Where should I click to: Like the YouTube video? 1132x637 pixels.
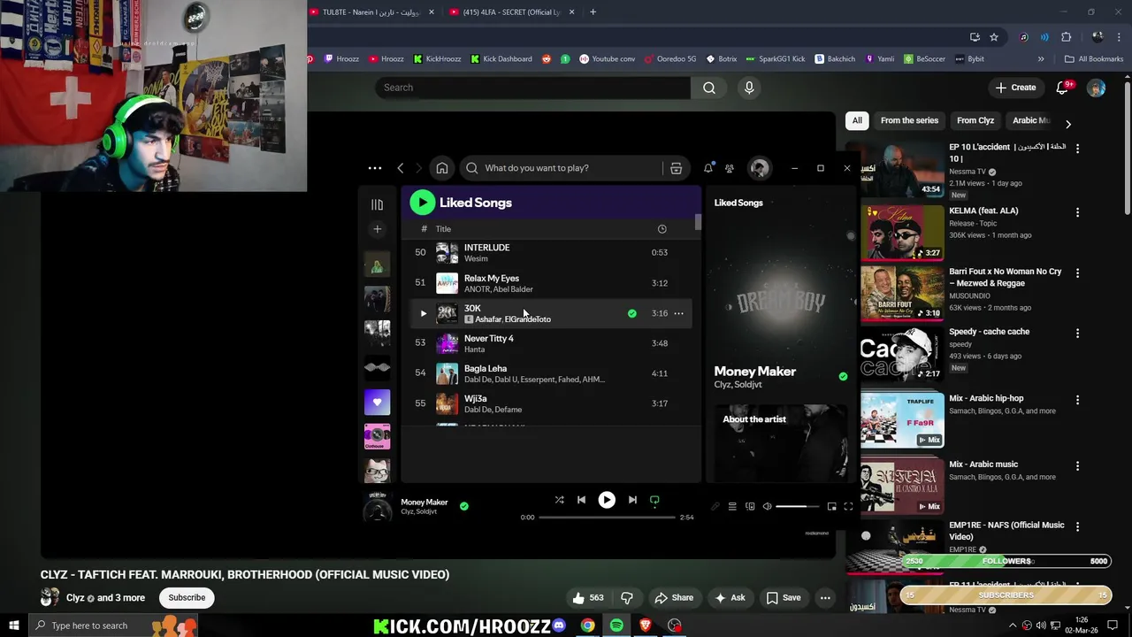click(588, 597)
